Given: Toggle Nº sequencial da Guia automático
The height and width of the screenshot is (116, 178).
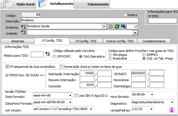Looking at the screenshot, I should pyautogui.click(x=7, y=67).
